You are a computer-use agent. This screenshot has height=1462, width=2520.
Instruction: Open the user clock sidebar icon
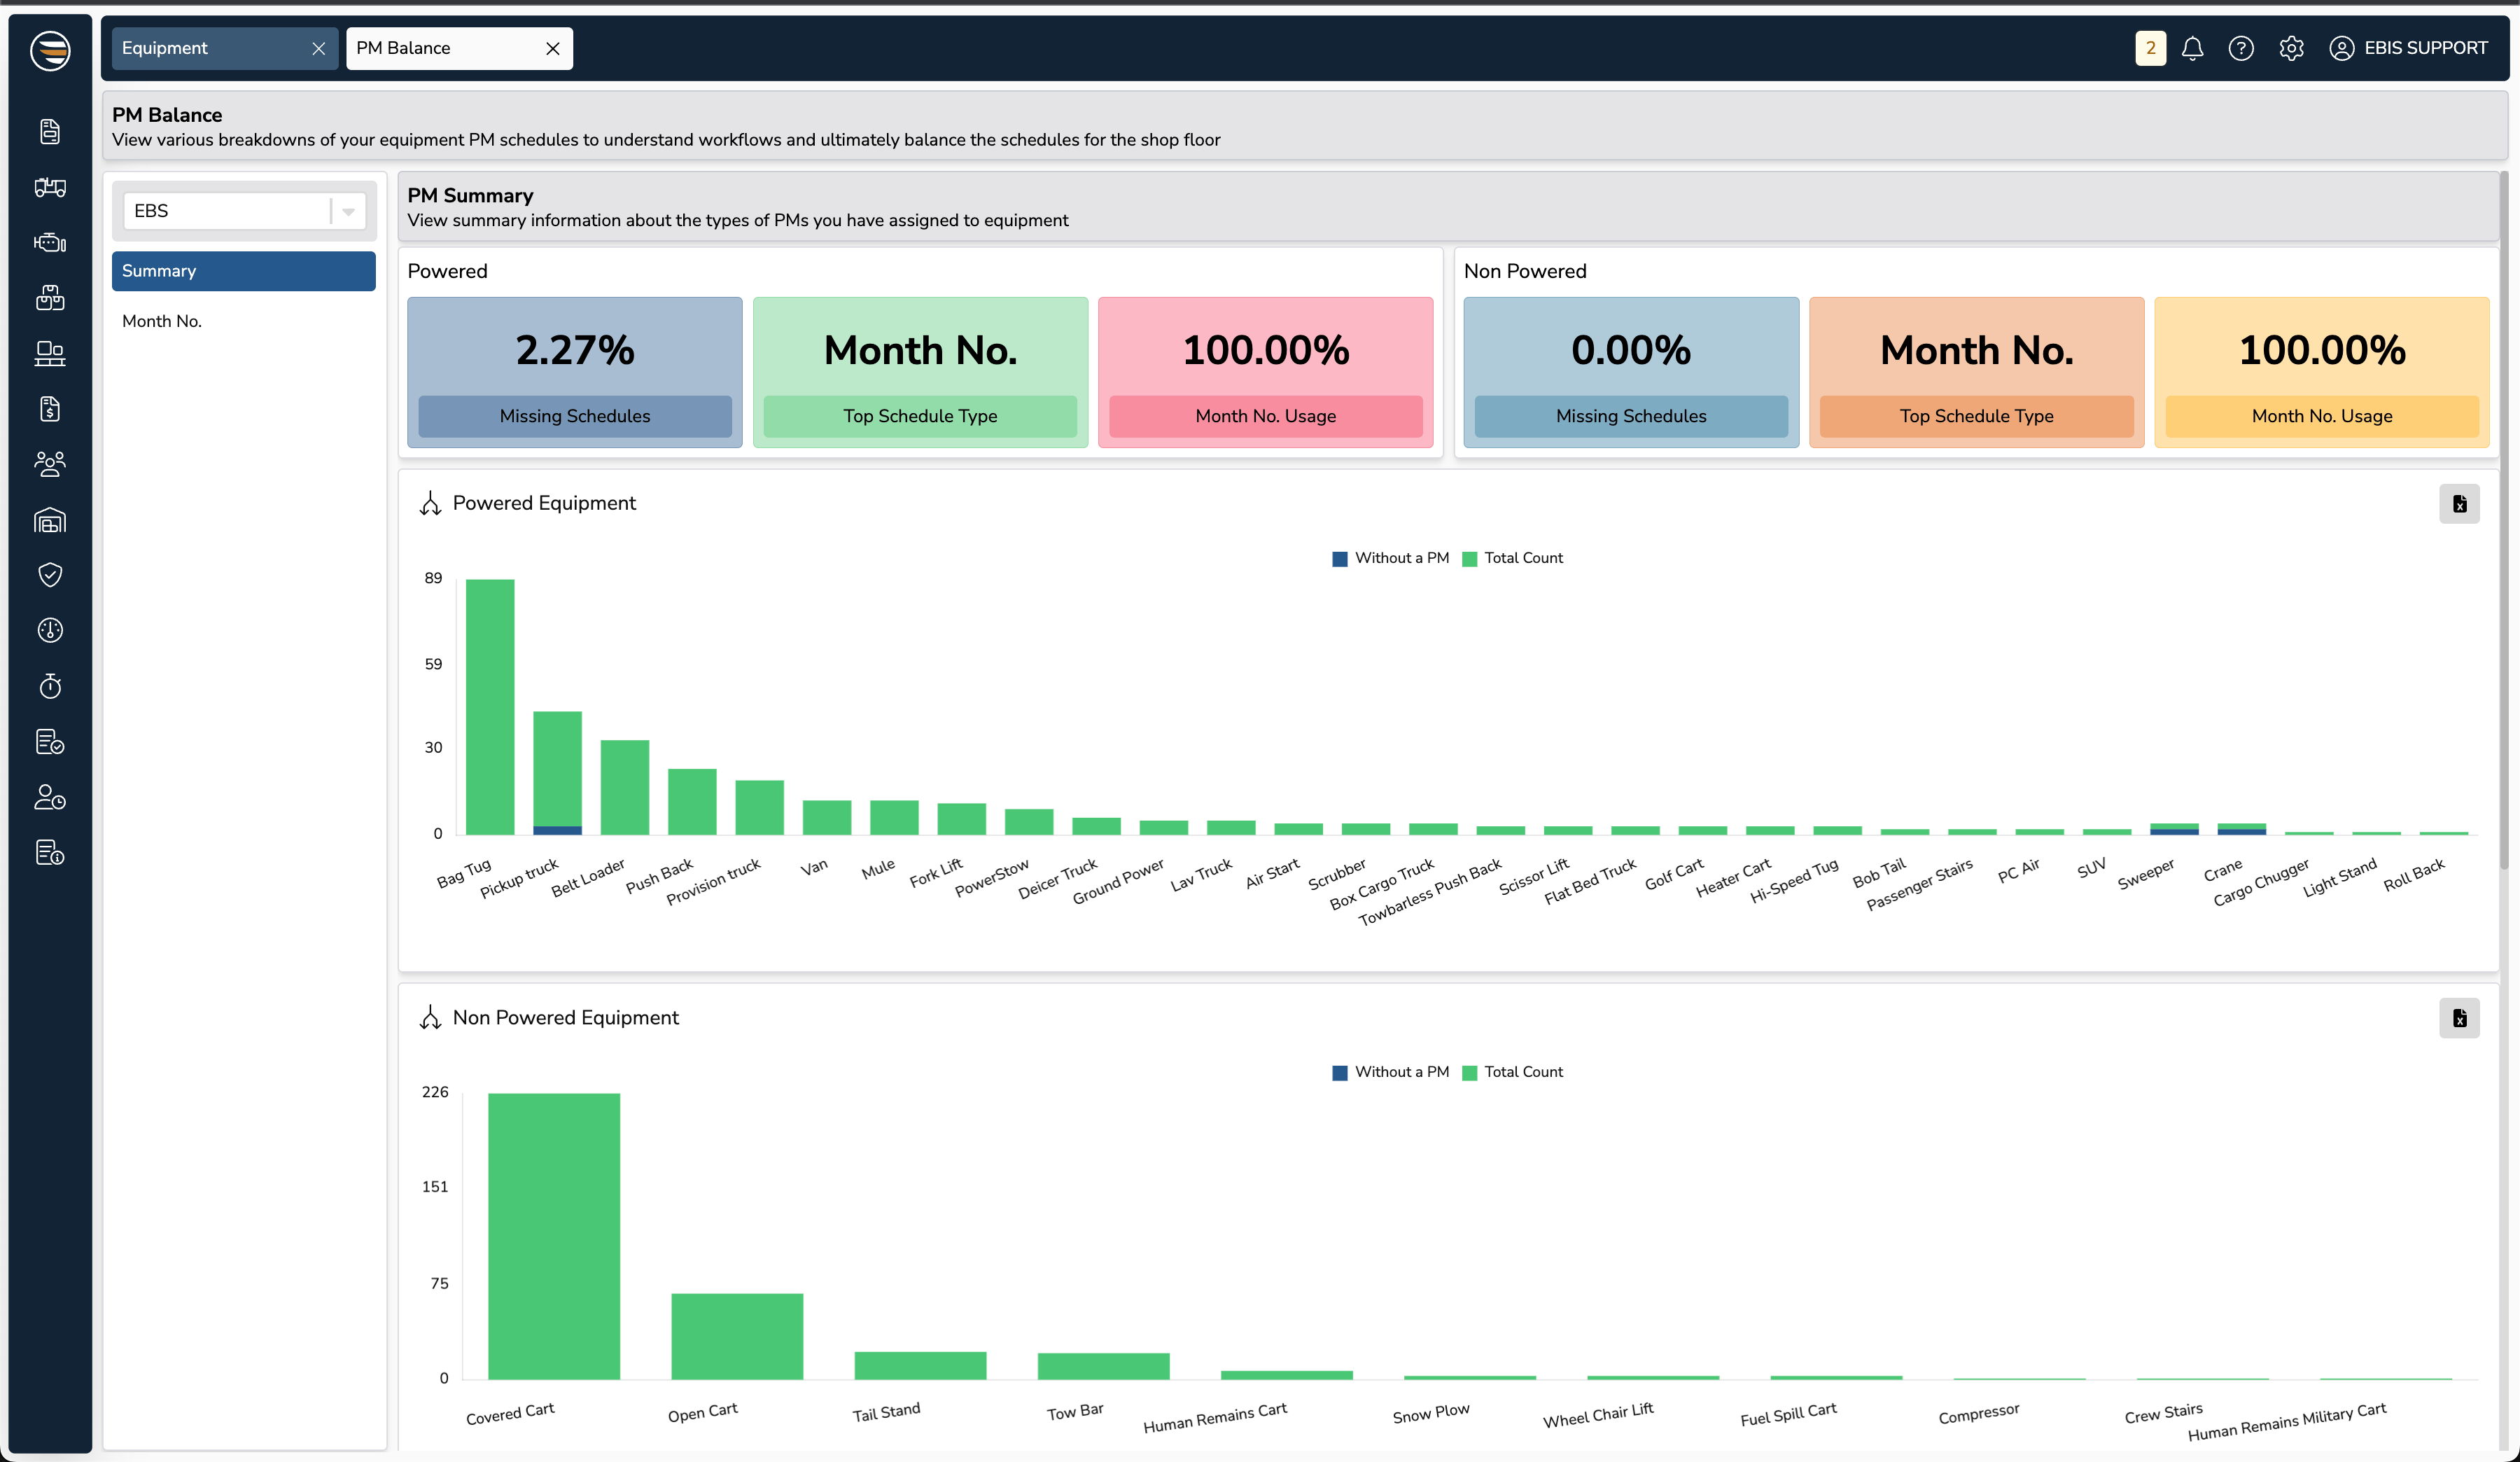(x=50, y=797)
